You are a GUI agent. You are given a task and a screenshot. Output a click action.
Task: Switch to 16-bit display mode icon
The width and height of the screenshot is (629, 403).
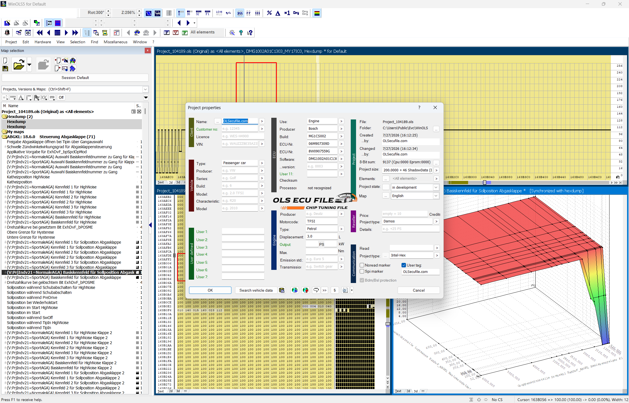(190, 13)
